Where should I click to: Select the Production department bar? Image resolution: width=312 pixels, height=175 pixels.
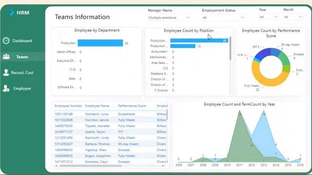point(100,43)
